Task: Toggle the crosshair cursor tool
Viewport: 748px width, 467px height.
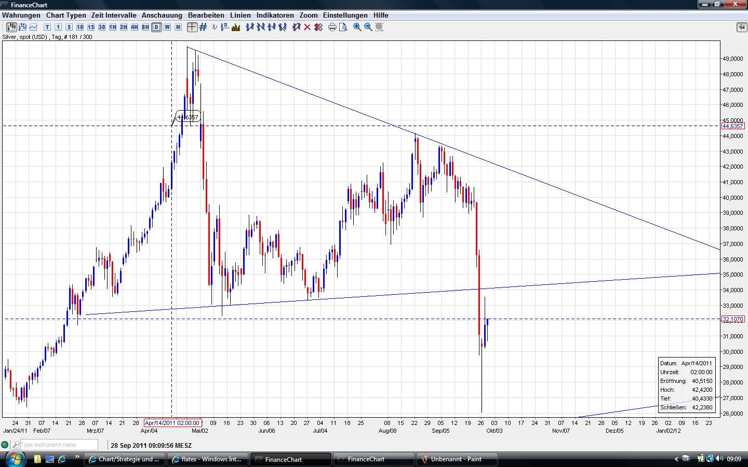Action: click(192, 27)
